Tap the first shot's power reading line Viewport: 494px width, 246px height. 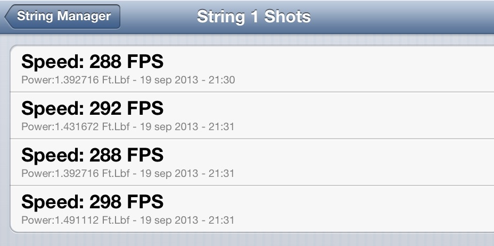tap(128, 80)
